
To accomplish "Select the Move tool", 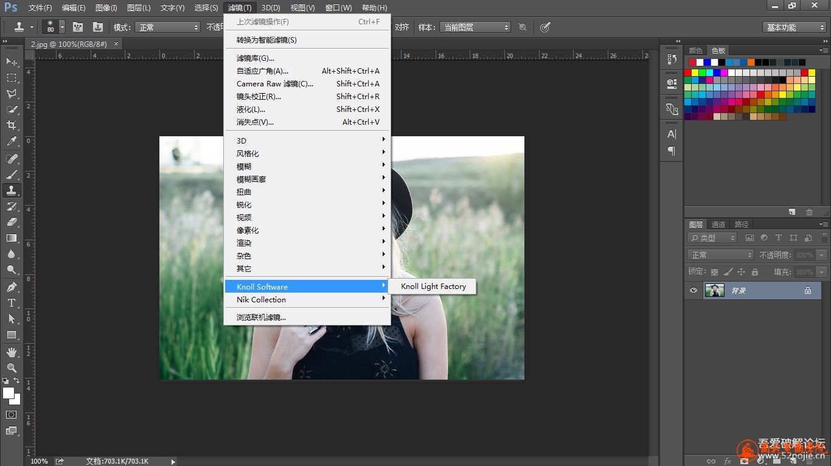I will point(11,62).
